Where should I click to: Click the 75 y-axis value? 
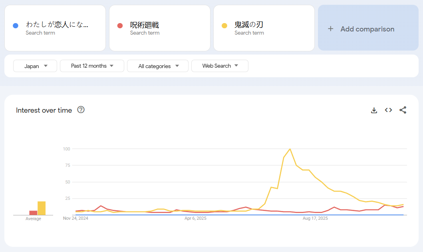pyautogui.click(x=68, y=165)
